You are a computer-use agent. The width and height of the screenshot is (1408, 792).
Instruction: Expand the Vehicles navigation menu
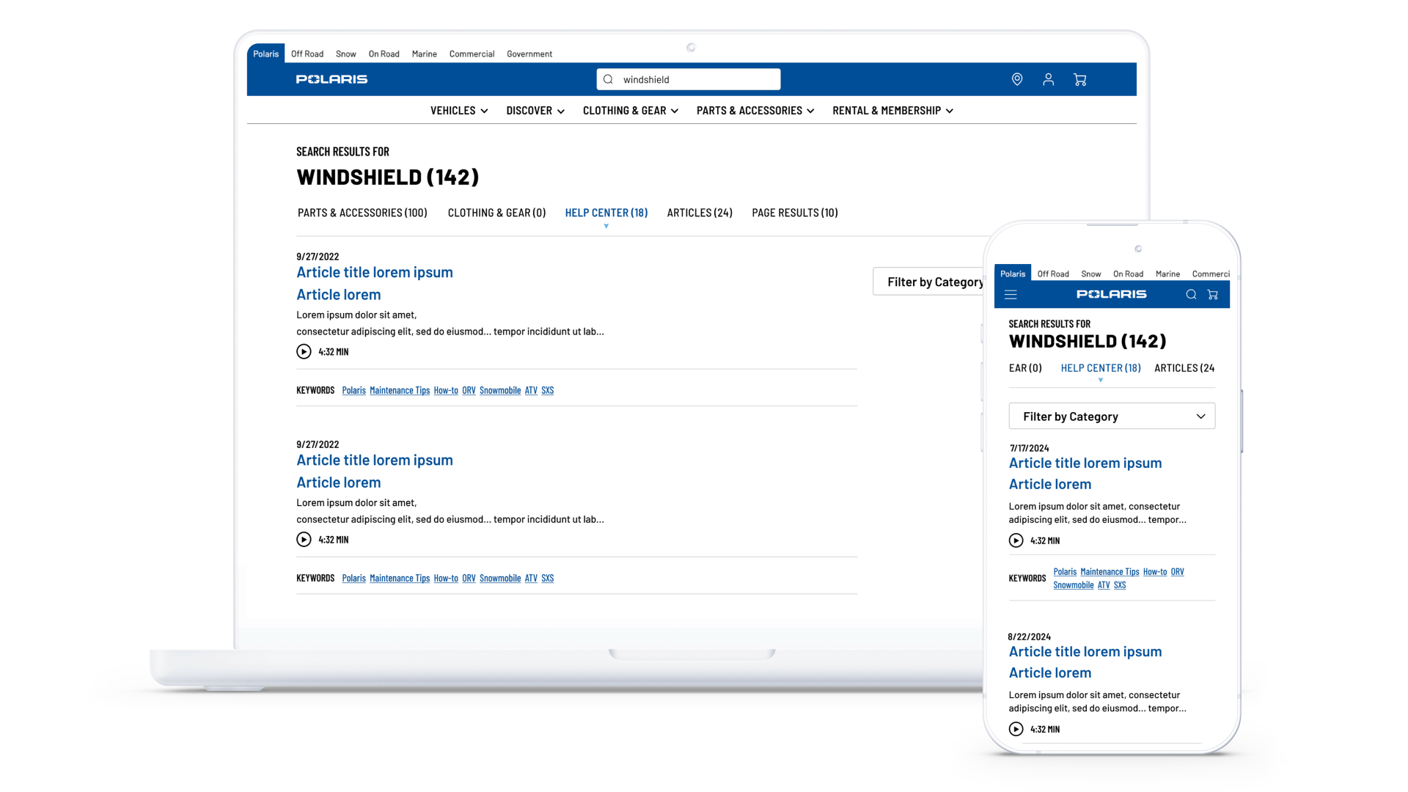pyautogui.click(x=459, y=111)
